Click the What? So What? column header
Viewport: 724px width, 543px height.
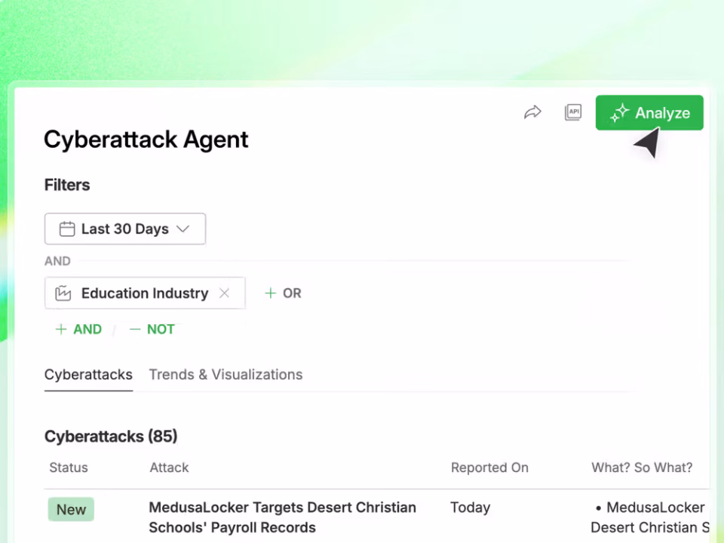point(642,468)
